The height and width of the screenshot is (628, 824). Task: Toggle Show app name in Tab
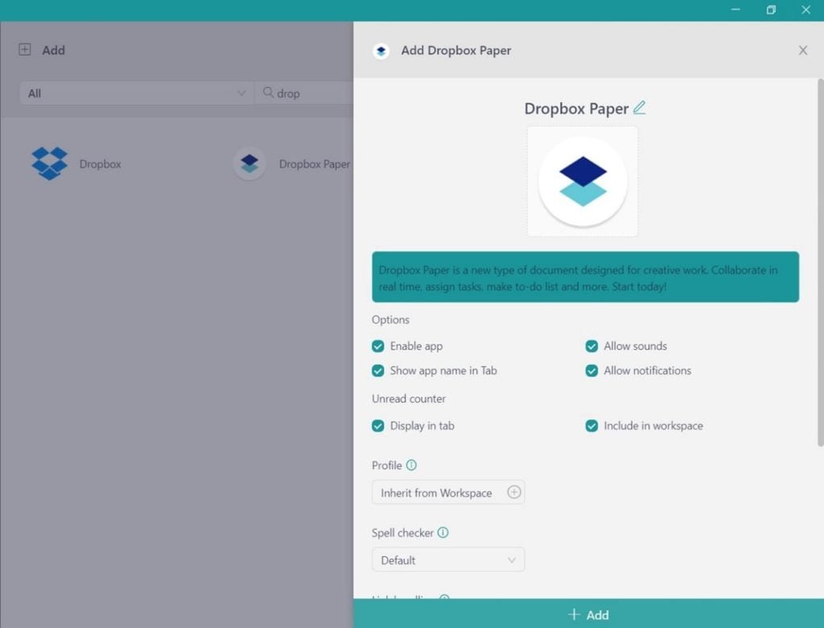[377, 370]
